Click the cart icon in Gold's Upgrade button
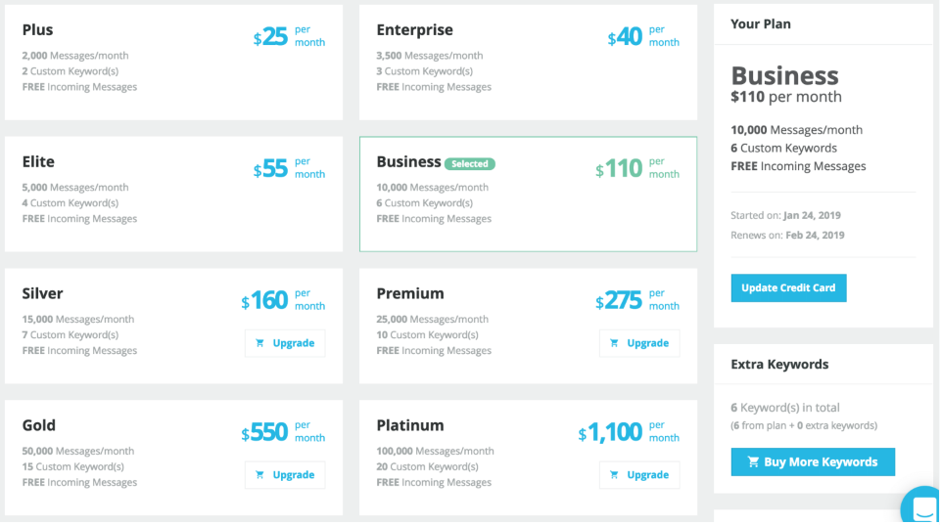The width and height of the screenshot is (940, 525). [x=259, y=475]
